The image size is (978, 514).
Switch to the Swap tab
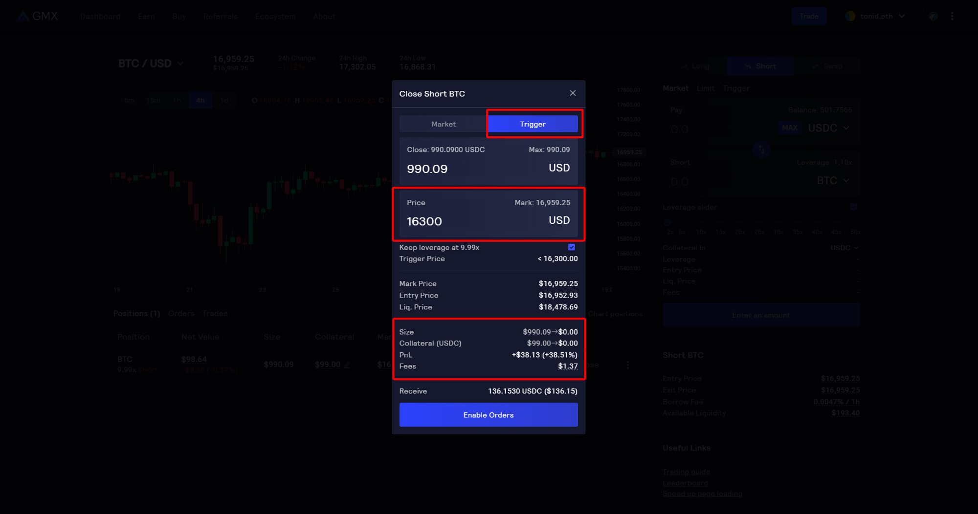pyautogui.click(x=827, y=66)
